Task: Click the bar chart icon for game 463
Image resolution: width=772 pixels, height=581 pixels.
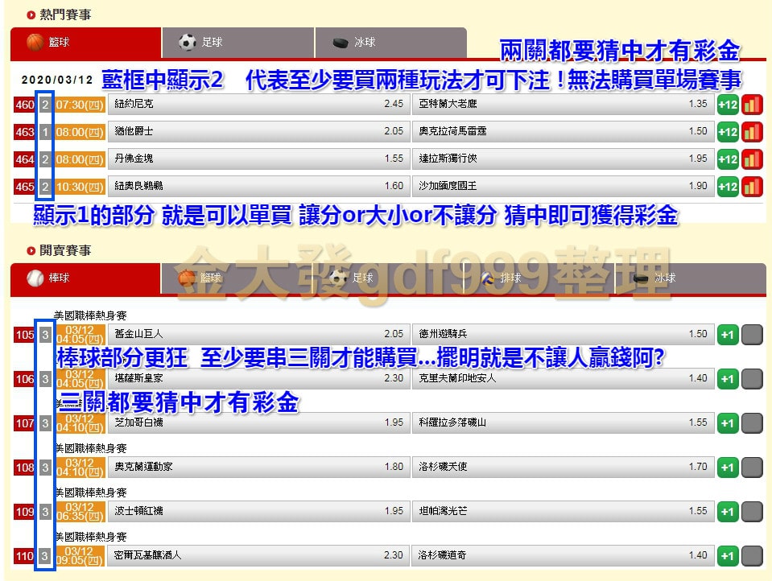Action: point(752,131)
